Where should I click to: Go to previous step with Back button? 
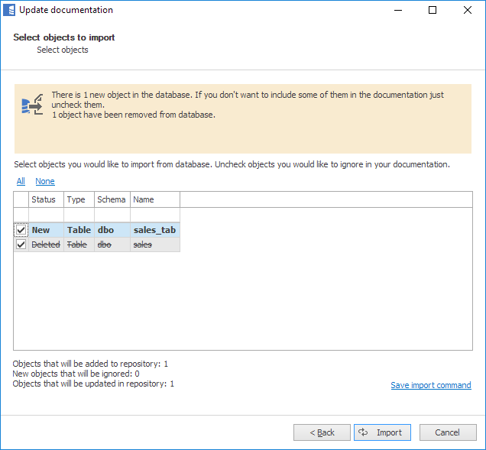coord(322,432)
